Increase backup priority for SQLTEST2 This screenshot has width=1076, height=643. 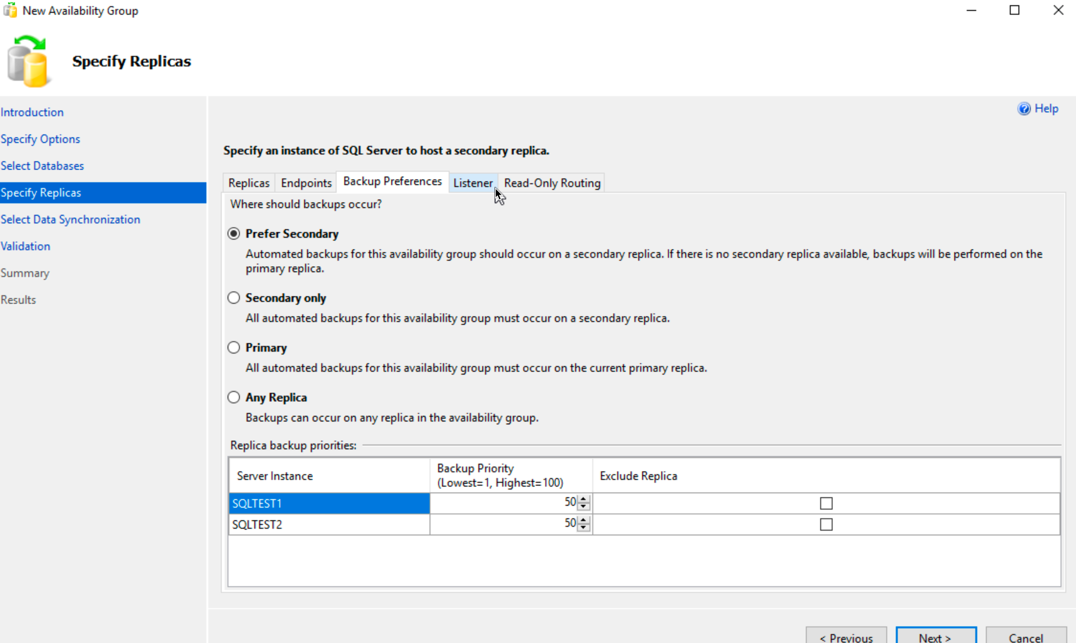[x=583, y=520]
